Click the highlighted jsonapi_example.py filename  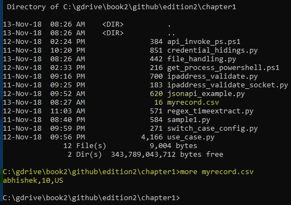[x=206, y=94]
